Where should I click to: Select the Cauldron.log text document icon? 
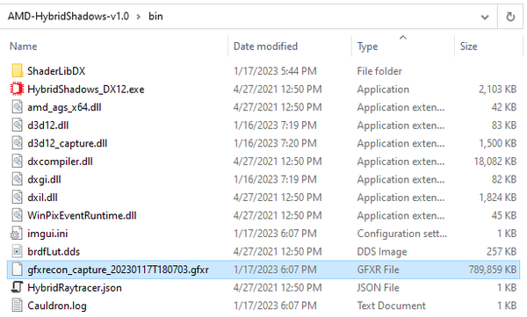coord(17,306)
